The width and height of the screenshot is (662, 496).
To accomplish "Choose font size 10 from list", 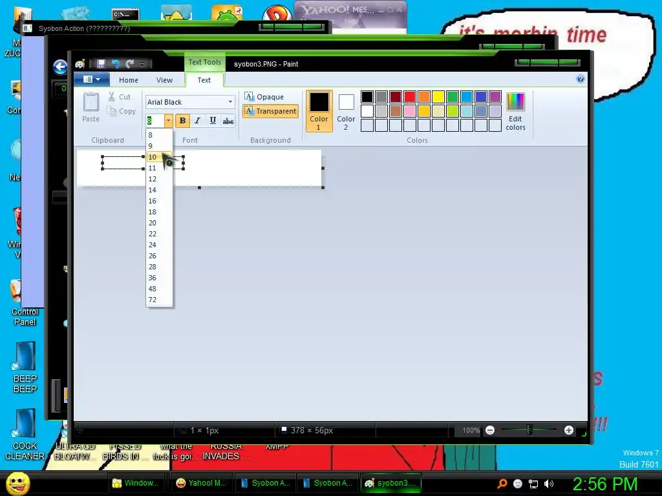I will (159, 157).
